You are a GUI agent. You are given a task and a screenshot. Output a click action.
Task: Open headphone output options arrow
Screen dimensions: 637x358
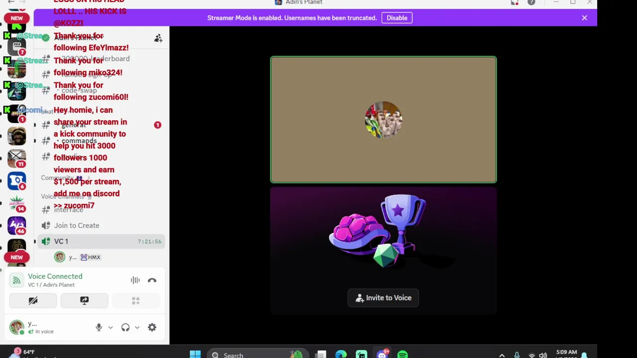[x=137, y=327]
